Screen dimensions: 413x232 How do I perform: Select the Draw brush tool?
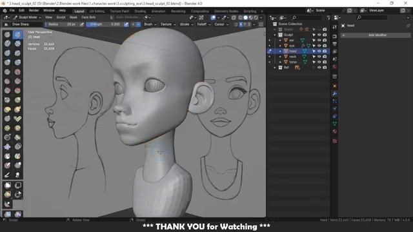[7, 34]
